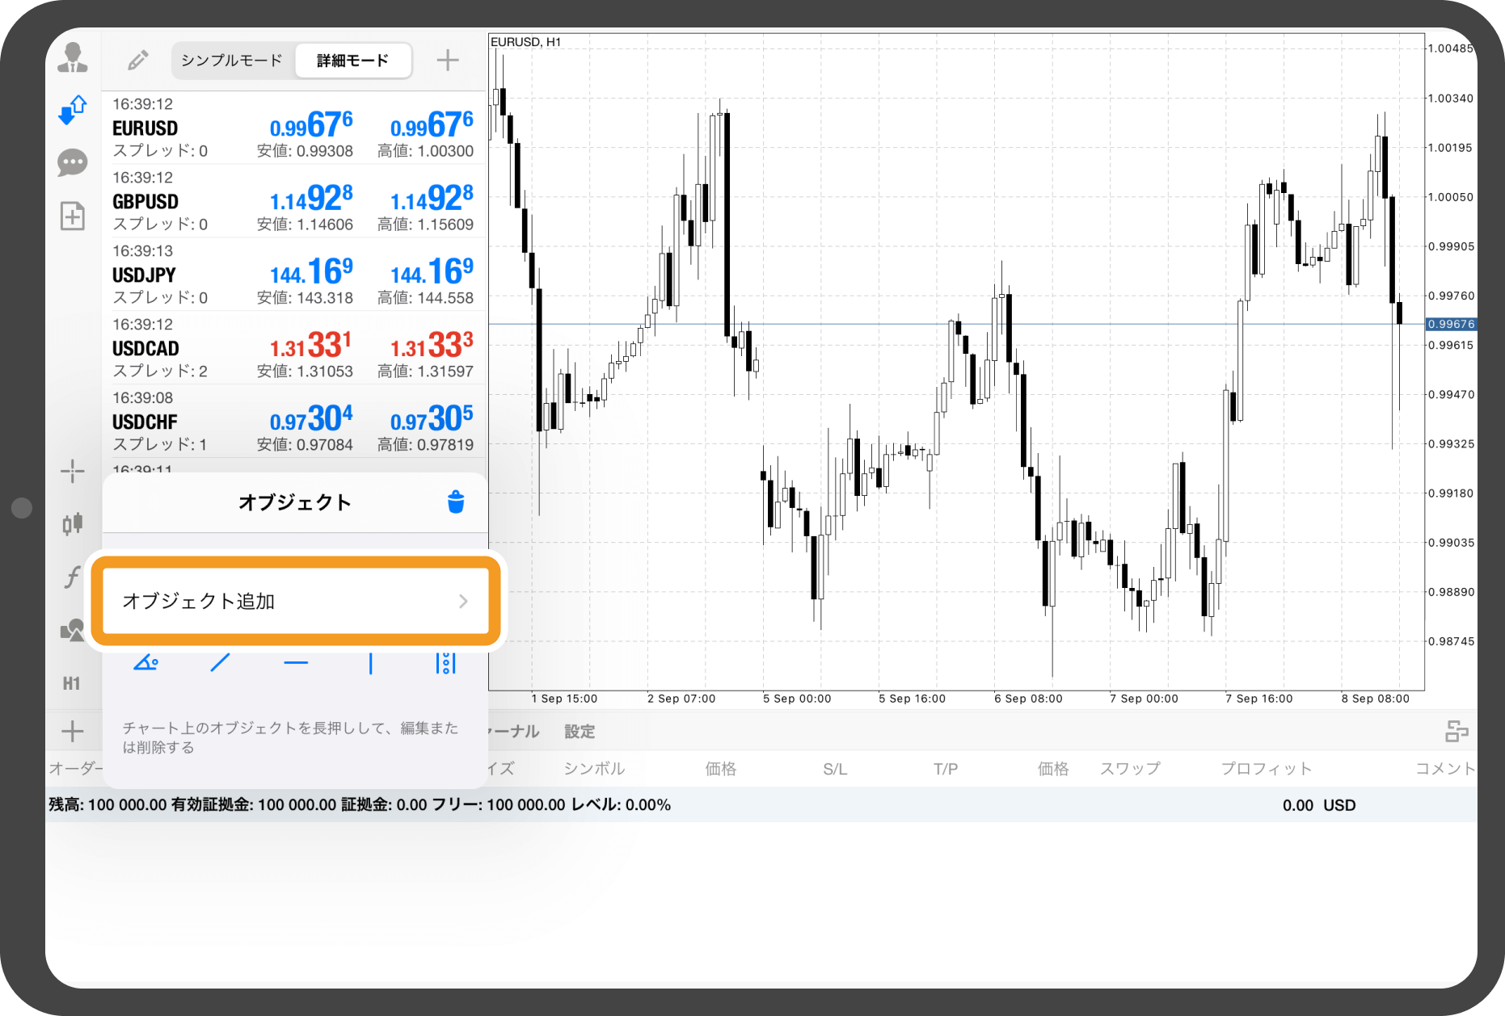Open the account profile icon
The image size is (1505, 1016).
click(73, 57)
